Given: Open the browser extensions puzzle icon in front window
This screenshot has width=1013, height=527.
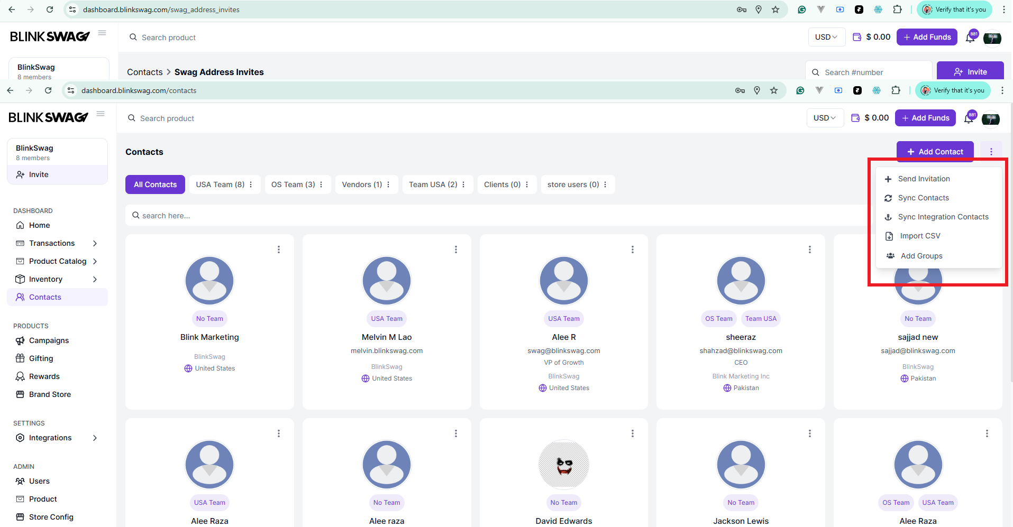Looking at the screenshot, I should click(896, 90).
